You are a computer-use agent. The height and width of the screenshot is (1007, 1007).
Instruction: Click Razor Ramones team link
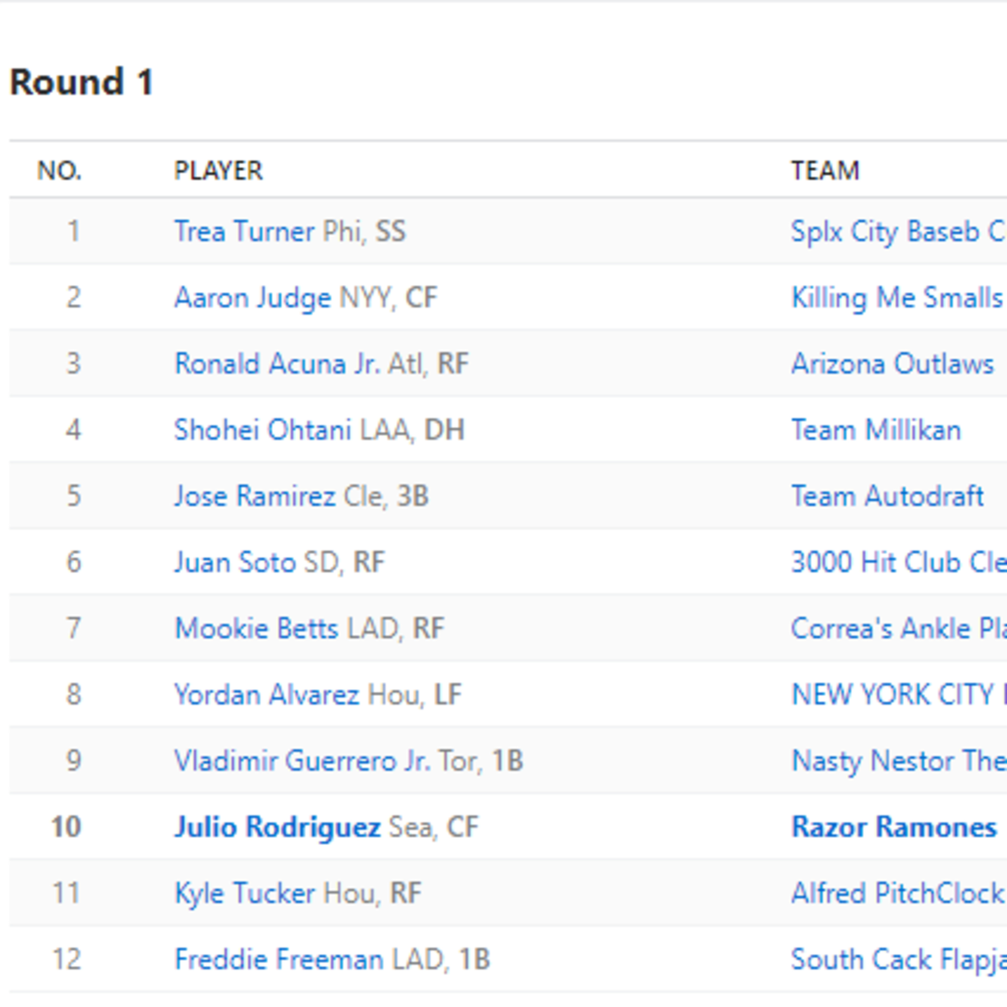[x=893, y=827]
